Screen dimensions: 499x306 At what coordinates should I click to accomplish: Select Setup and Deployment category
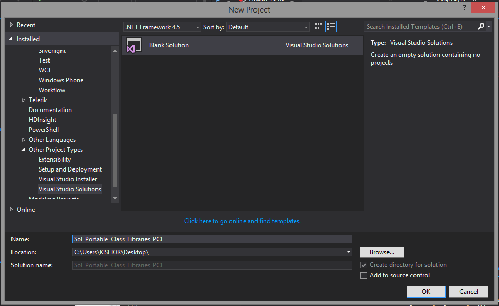coord(70,169)
